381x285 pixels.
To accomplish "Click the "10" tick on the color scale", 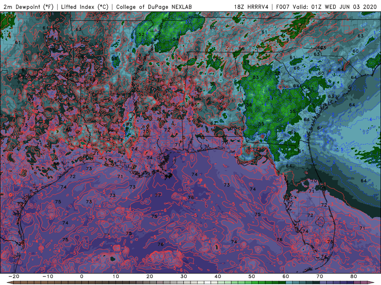I will coord(116,276).
